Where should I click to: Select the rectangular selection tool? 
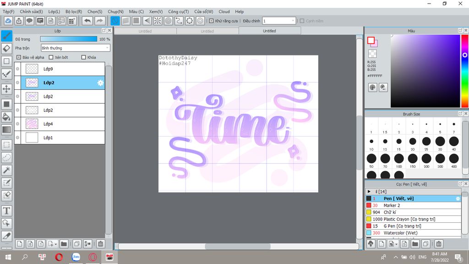click(x=6, y=145)
